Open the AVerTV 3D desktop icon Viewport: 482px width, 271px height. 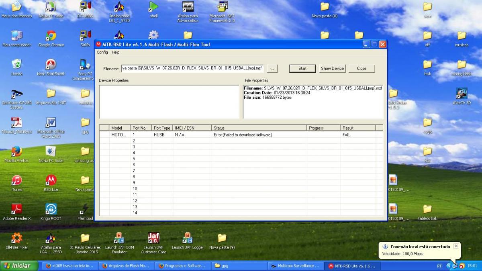[462, 94]
